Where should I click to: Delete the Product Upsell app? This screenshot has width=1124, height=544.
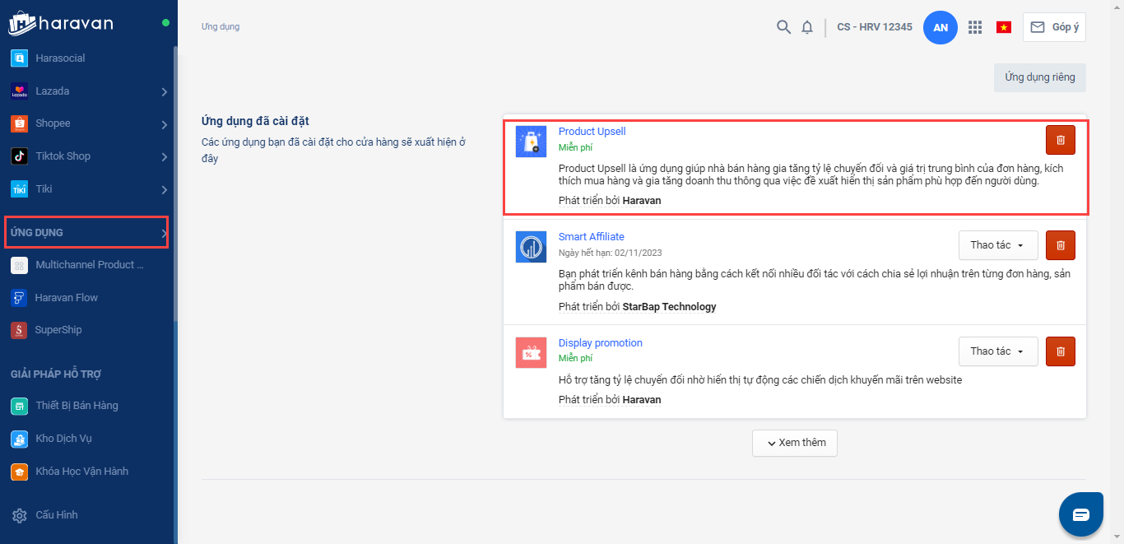pos(1060,140)
